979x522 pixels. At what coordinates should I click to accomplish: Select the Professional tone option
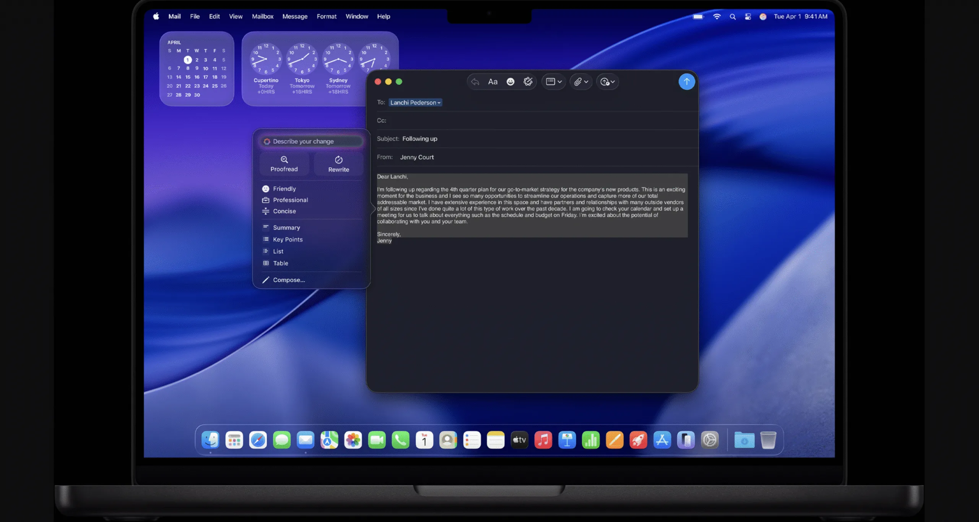(x=290, y=199)
